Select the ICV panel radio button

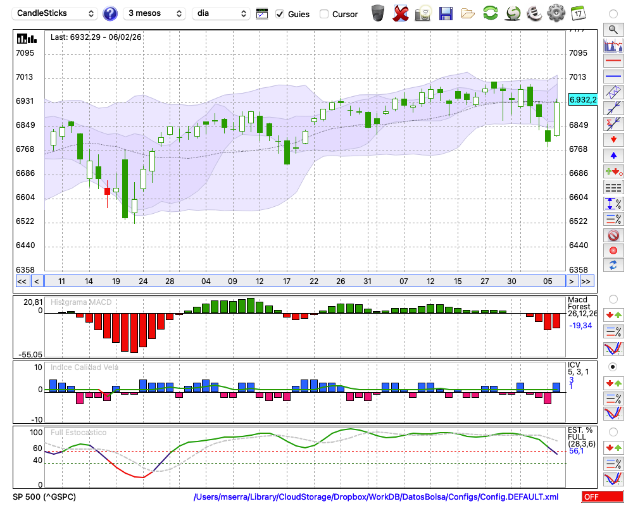coord(613,367)
